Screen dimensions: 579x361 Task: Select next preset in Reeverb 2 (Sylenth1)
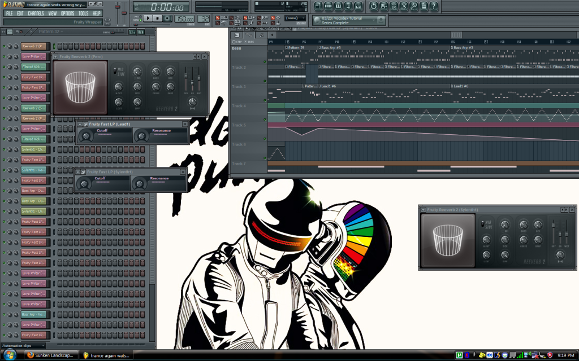pyautogui.click(x=566, y=210)
